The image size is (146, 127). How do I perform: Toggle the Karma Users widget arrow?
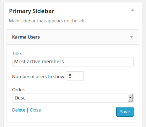click(x=132, y=37)
